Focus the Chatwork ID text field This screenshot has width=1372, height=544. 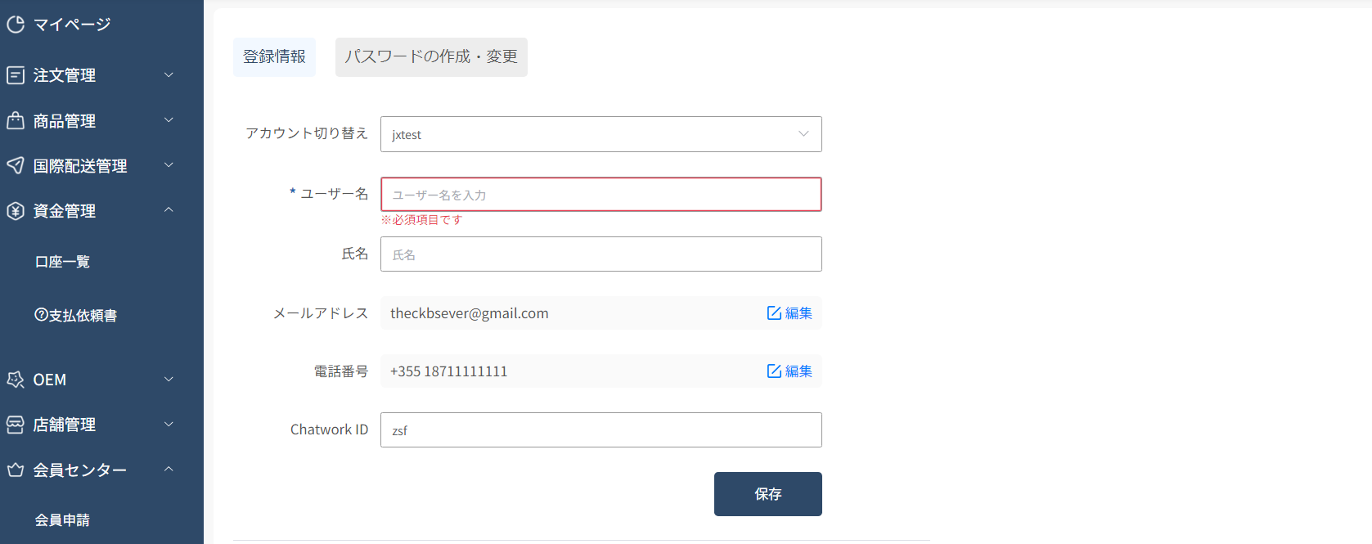pyautogui.click(x=601, y=430)
